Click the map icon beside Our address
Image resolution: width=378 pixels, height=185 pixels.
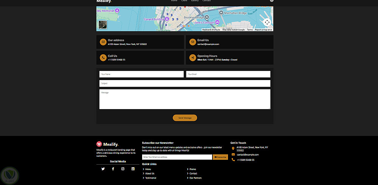click(103, 42)
